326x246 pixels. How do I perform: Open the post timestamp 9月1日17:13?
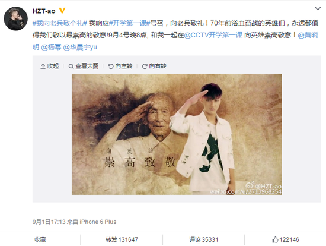(x=49, y=222)
